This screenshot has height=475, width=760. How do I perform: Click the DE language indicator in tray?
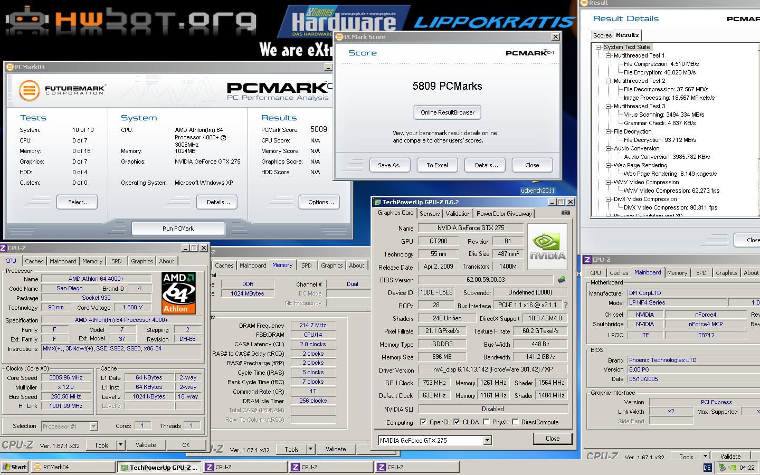[708, 467]
